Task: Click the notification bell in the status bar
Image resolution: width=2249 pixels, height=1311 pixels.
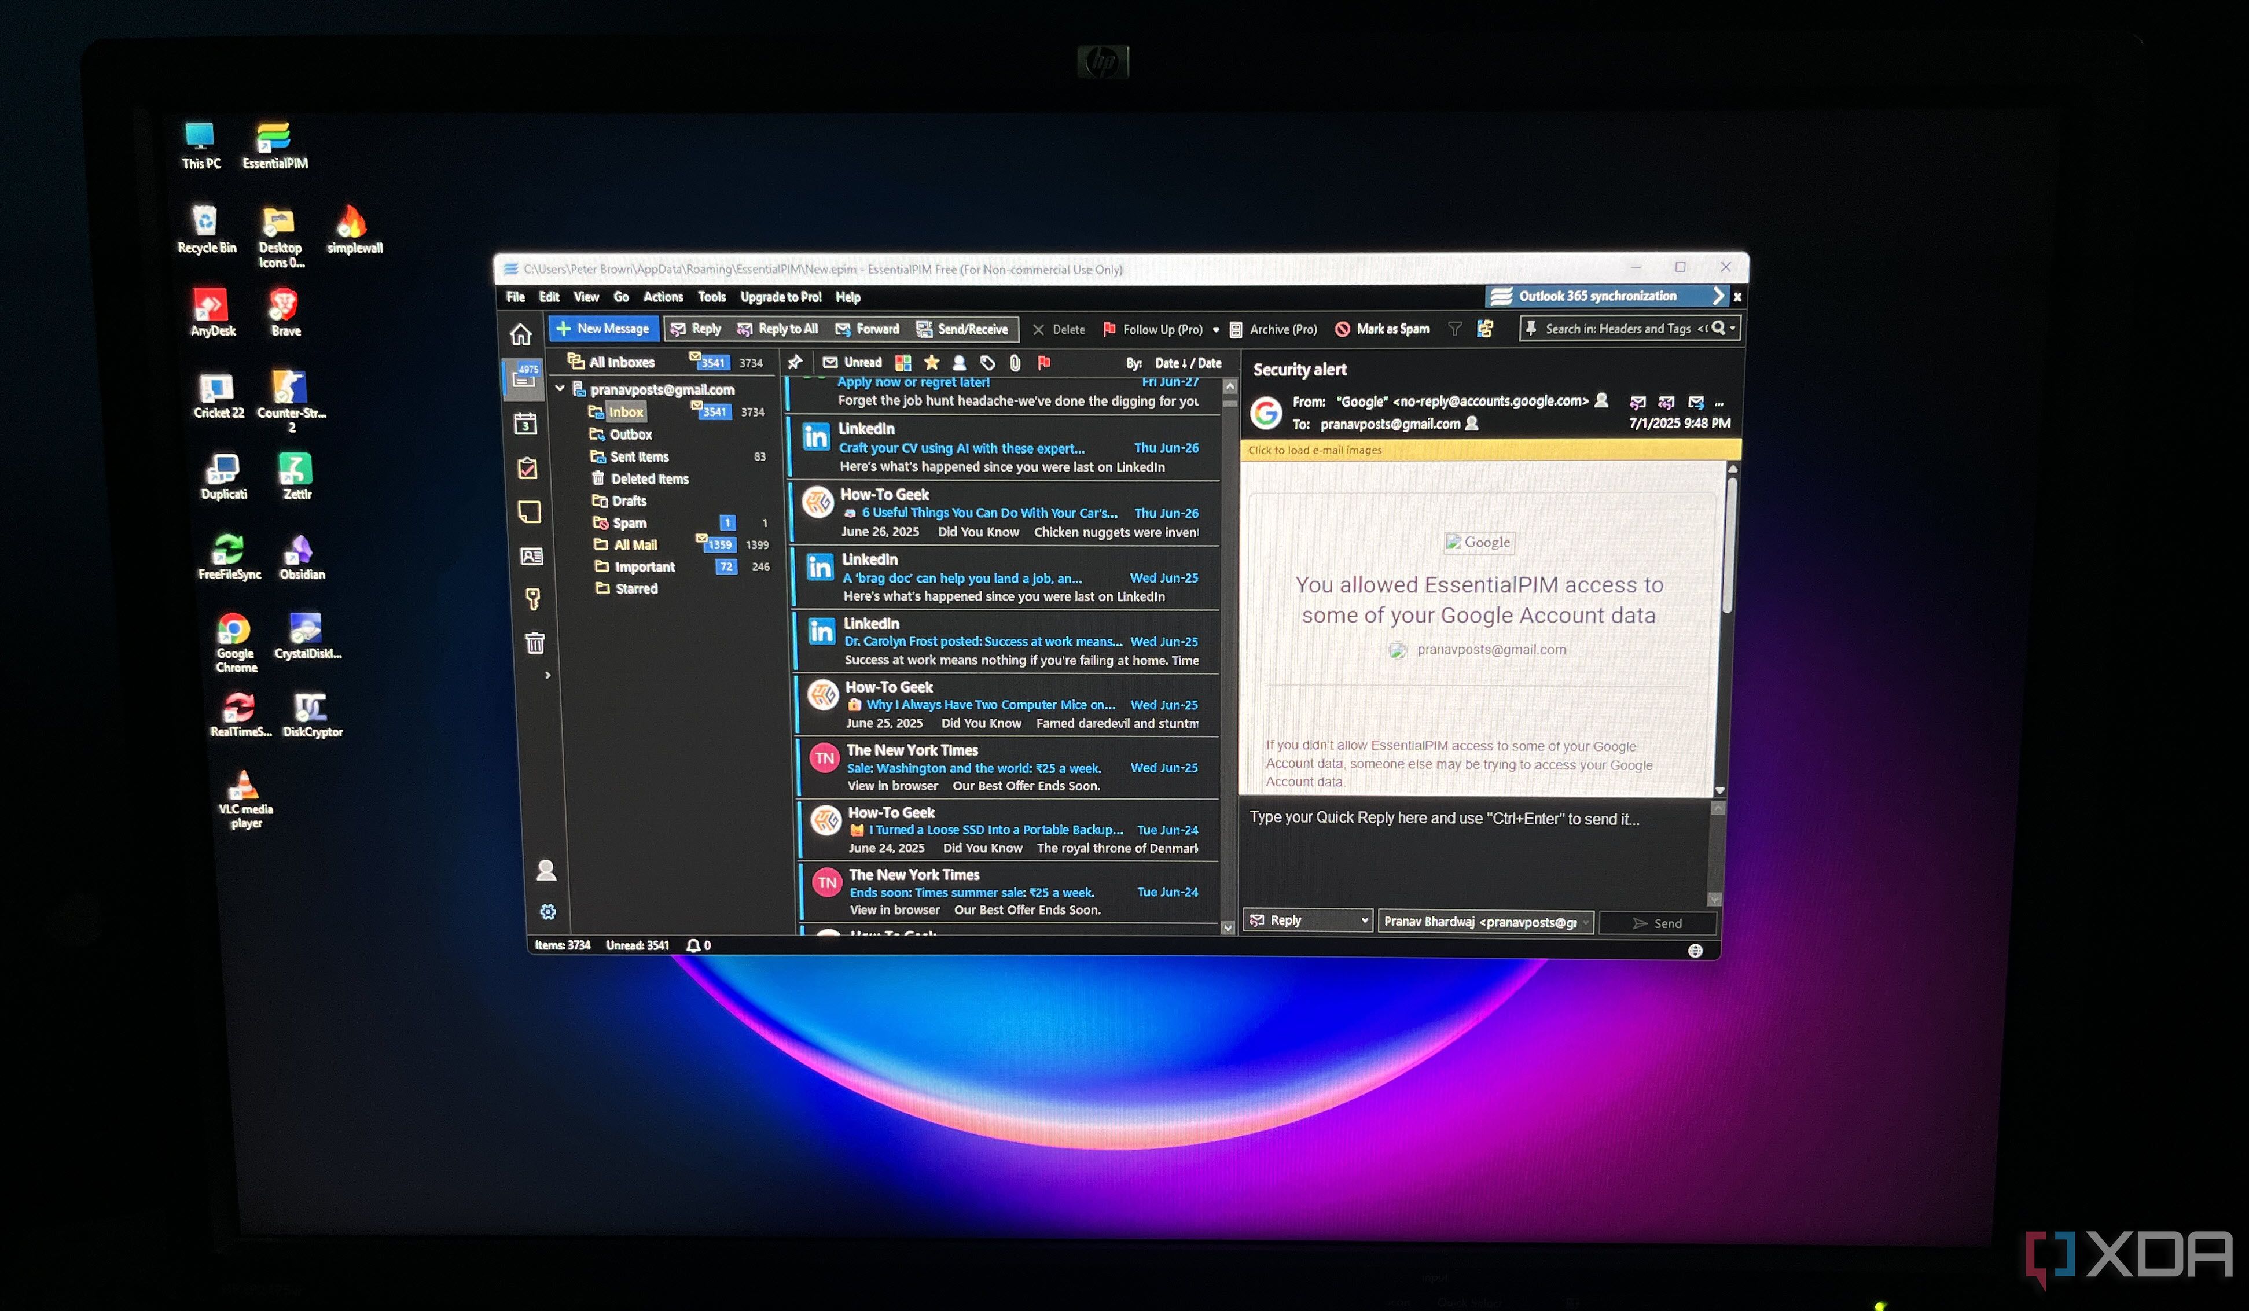Action: [x=693, y=945]
